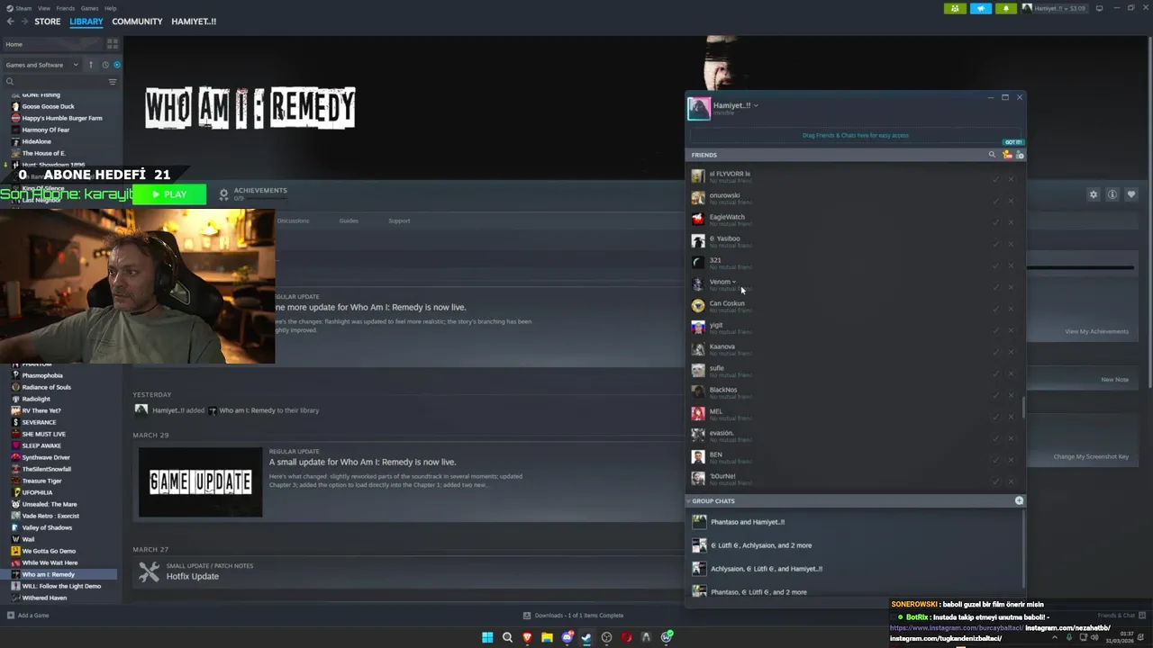Switch to Big Picture mode with the monitor icon
The width and height of the screenshot is (1153, 648).
(x=1099, y=8)
